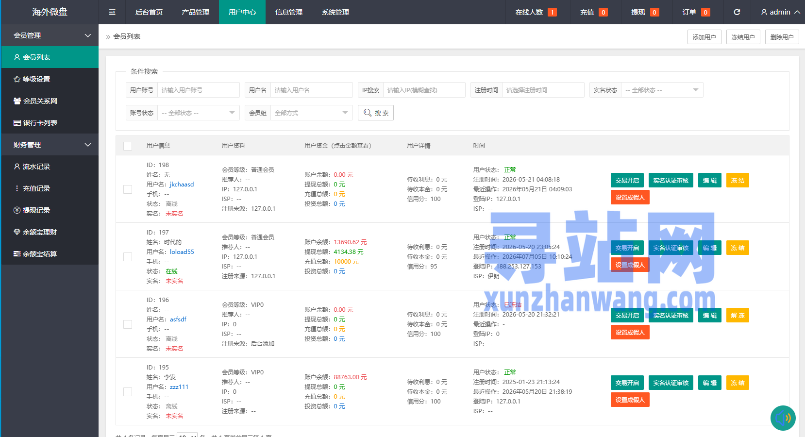Click the 注册时间 date field

543,90
